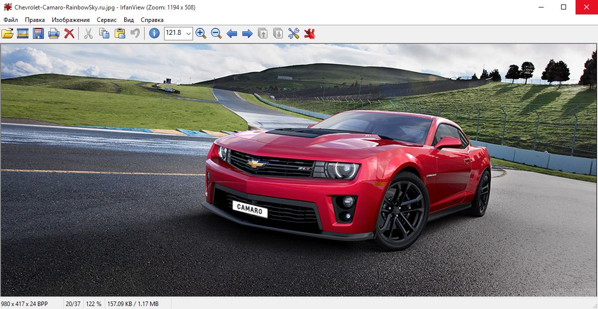This screenshot has width=598, height=309.
Task: Undo the last action with the undo arrow
Action: tap(135, 33)
